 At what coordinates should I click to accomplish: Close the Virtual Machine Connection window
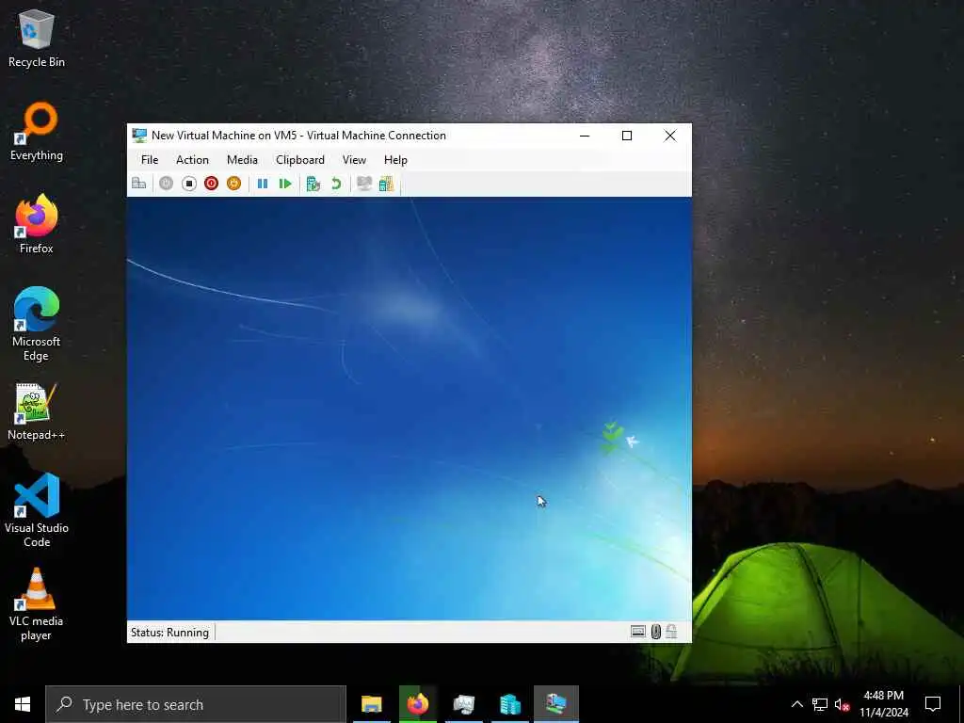(670, 136)
